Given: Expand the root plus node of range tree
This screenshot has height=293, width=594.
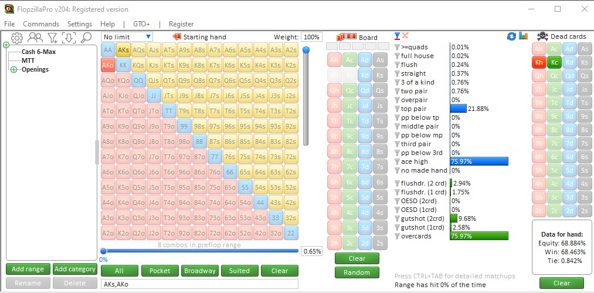Looking at the screenshot, I should point(6,45).
